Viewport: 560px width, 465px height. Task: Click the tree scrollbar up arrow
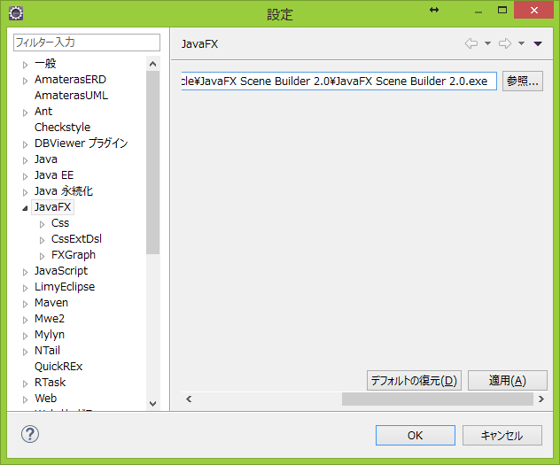point(153,64)
